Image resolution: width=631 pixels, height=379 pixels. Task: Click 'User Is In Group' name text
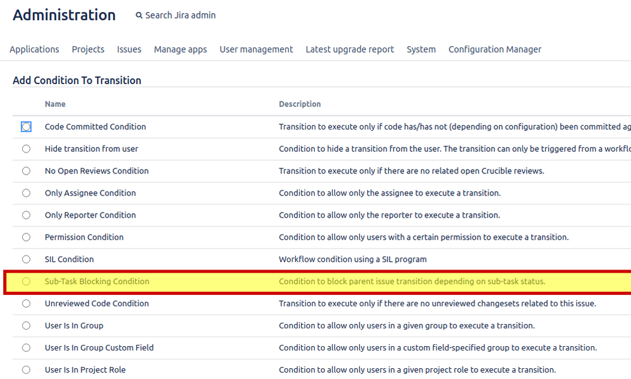(74, 325)
